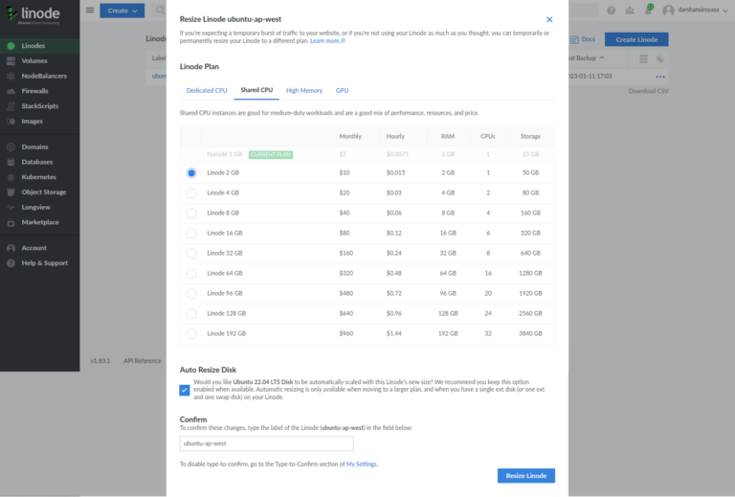Open the community icon in top bar

[x=630, y=11]
